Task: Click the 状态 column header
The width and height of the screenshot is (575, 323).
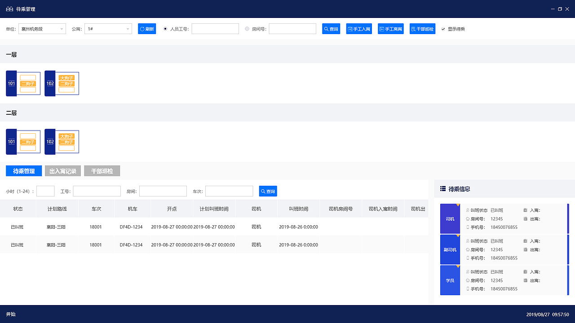Action: pos(18,209)
